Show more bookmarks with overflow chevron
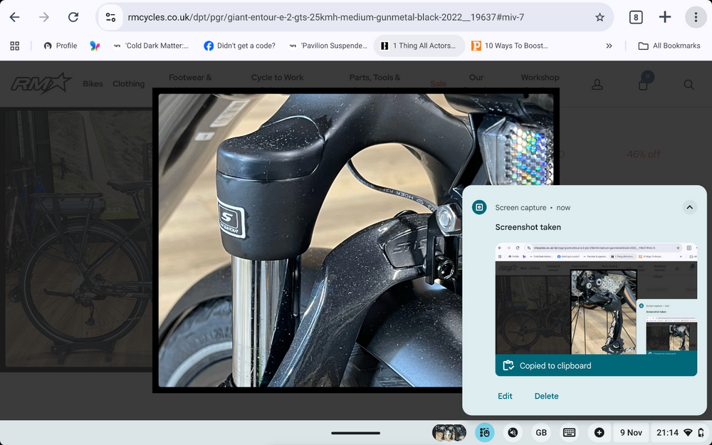Viewport: 712px width, 445px height. (x=609, y=46)
